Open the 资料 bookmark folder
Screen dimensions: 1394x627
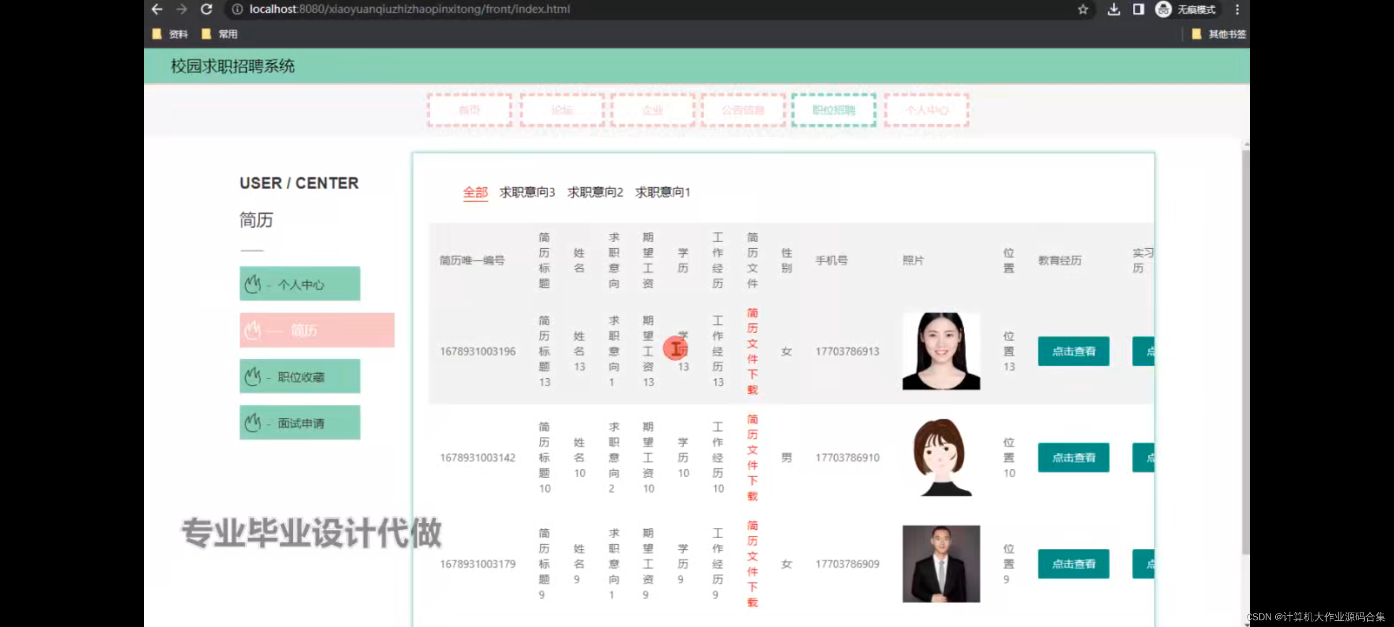tap(170, 34)
